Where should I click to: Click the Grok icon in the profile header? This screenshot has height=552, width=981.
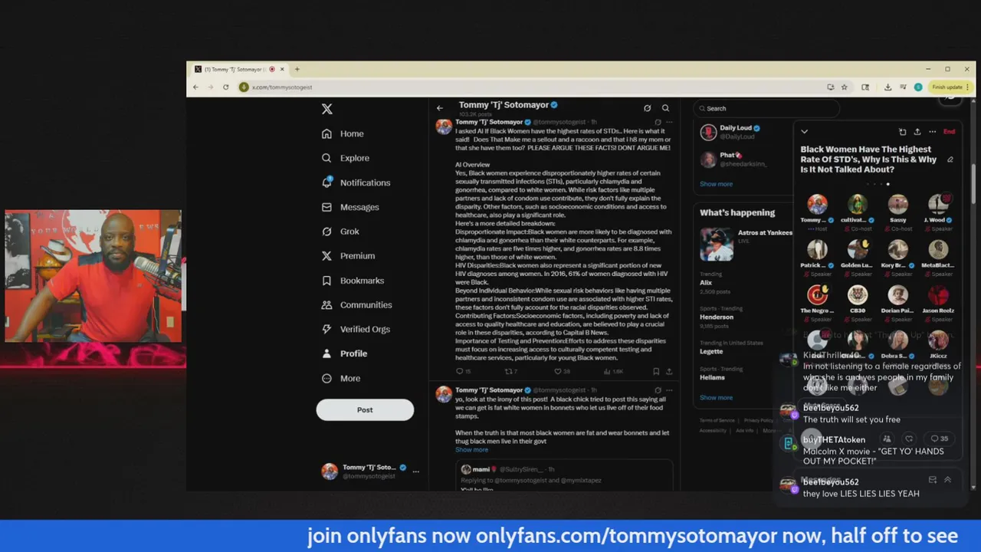[647, 108]
